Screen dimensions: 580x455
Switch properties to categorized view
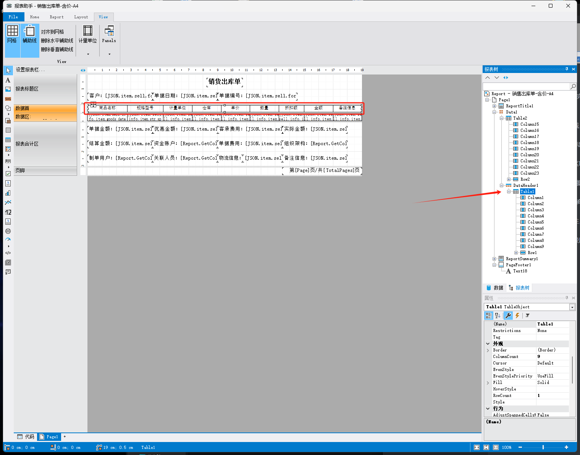(488, 316)
